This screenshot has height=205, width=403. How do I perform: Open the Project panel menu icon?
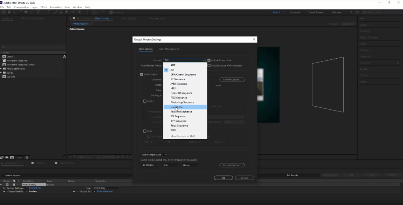tap(12, 18)
